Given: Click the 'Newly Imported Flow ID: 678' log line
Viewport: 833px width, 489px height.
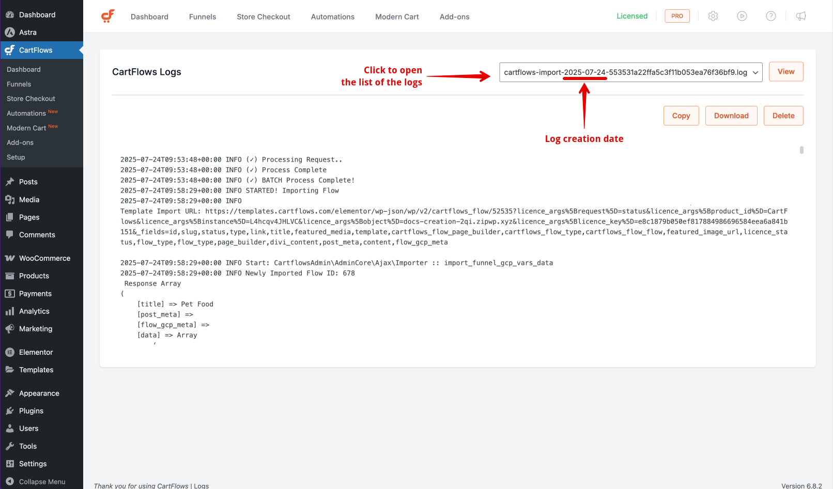Looking at the screenshot, I should 238,273.
